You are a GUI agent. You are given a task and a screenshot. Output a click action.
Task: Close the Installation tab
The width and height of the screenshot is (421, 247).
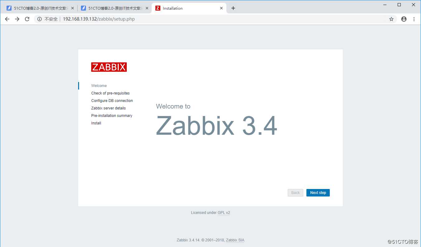(x=221, y=8)
